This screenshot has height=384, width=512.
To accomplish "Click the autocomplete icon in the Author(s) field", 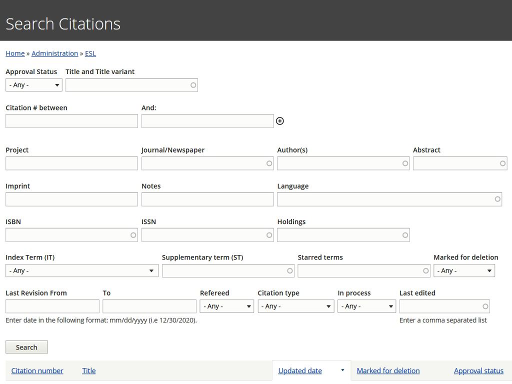I will pos(404,163).
